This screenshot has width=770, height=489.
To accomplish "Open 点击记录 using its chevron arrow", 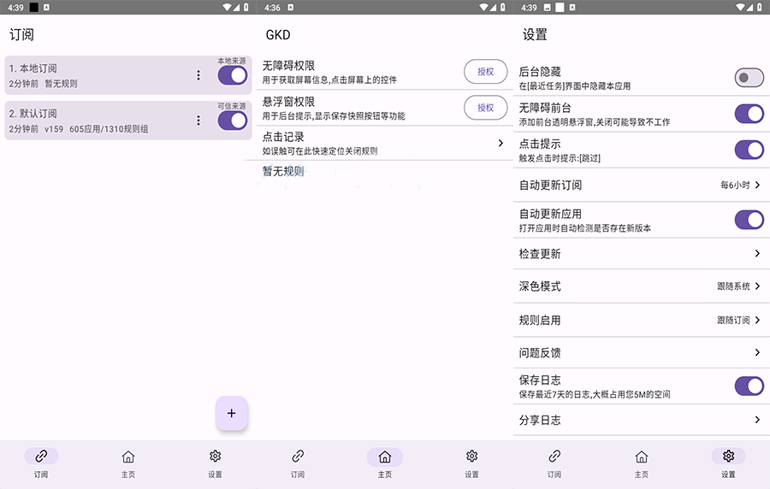I will click(x=500, y=143).
